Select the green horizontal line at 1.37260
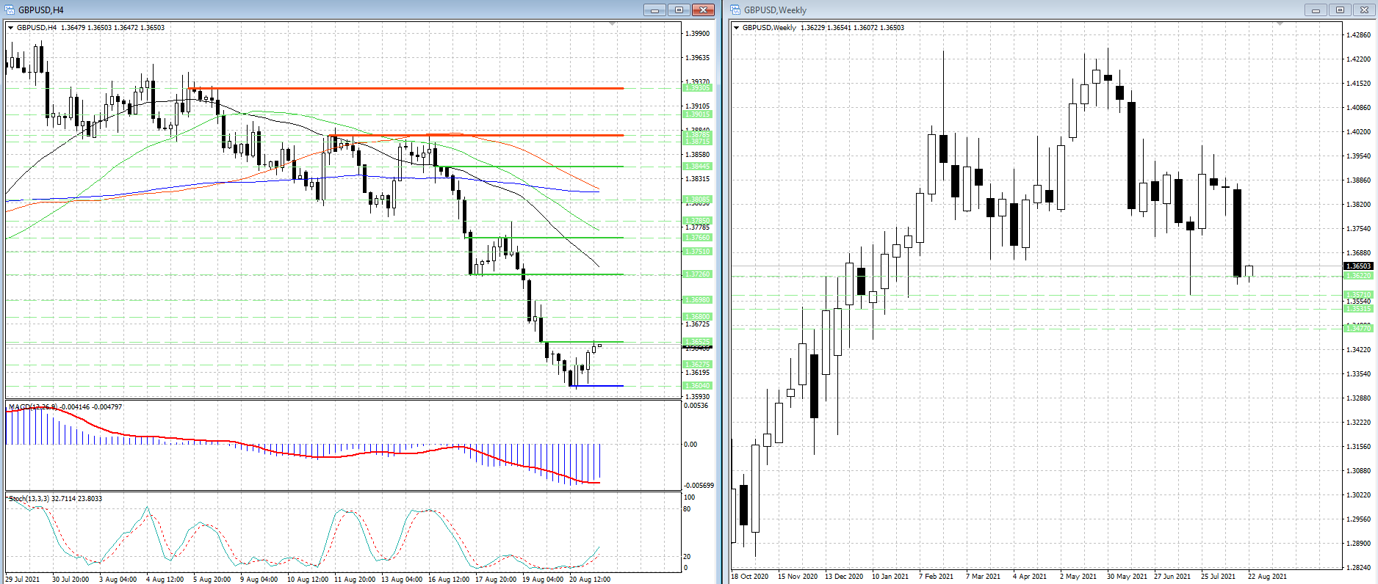Viewport: 1378px width, 584px height. 546,274
